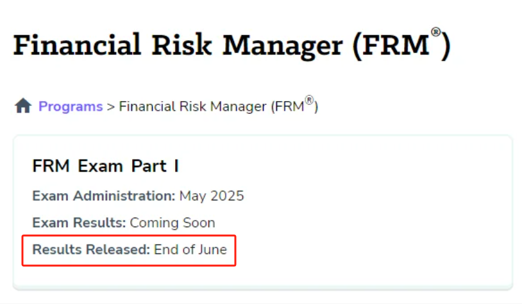Click the word Risk in the page title

[181, 45]
